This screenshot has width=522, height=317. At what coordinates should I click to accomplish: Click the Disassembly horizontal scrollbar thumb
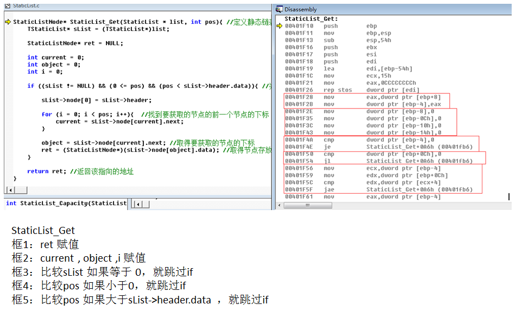[x=307, y=205]
